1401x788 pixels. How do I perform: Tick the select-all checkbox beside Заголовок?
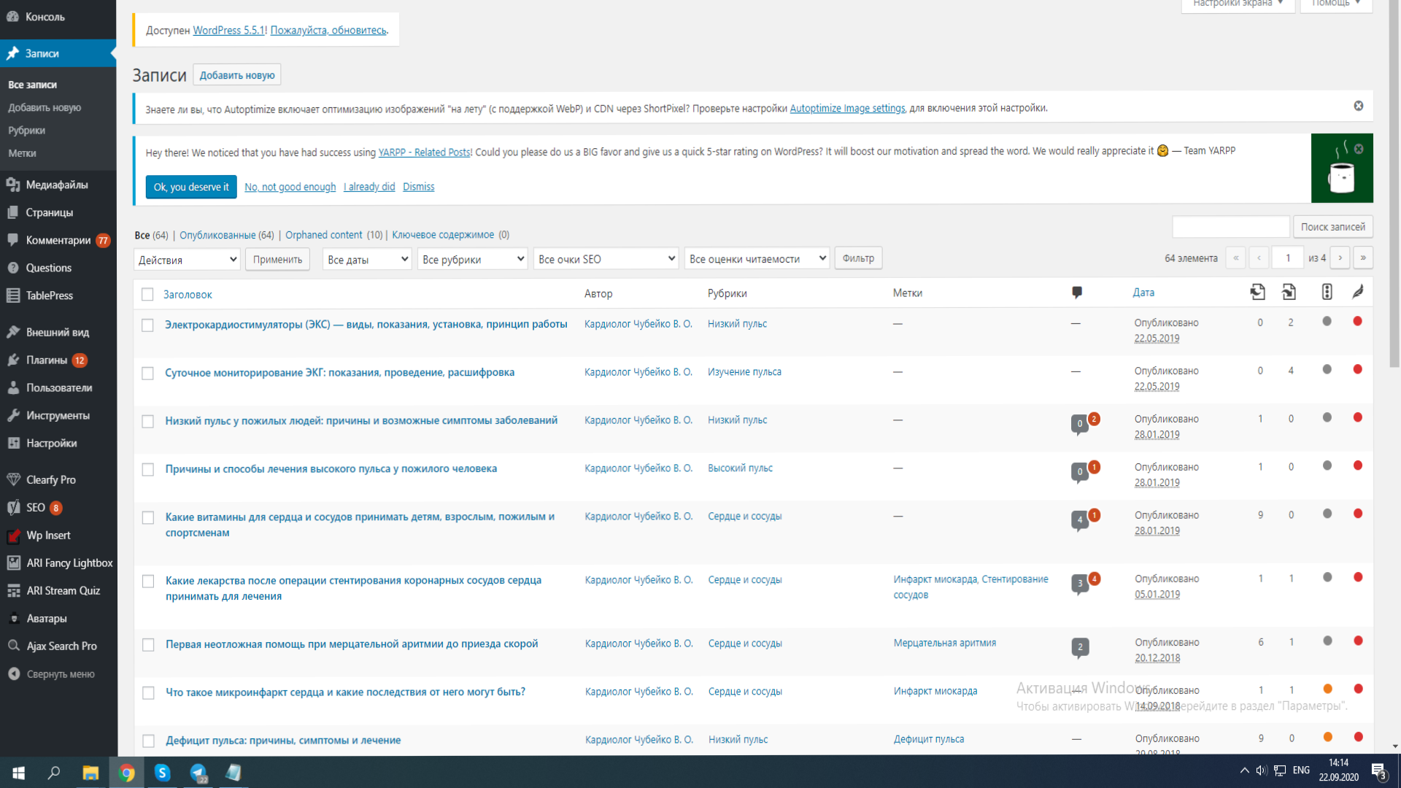click(x=147, y=294)
